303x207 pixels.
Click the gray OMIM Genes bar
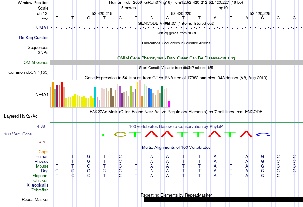(x=176, y=62)
